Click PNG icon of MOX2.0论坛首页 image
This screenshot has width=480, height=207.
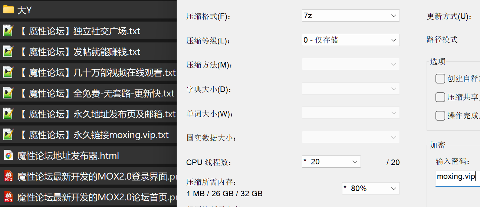point(9,197)
